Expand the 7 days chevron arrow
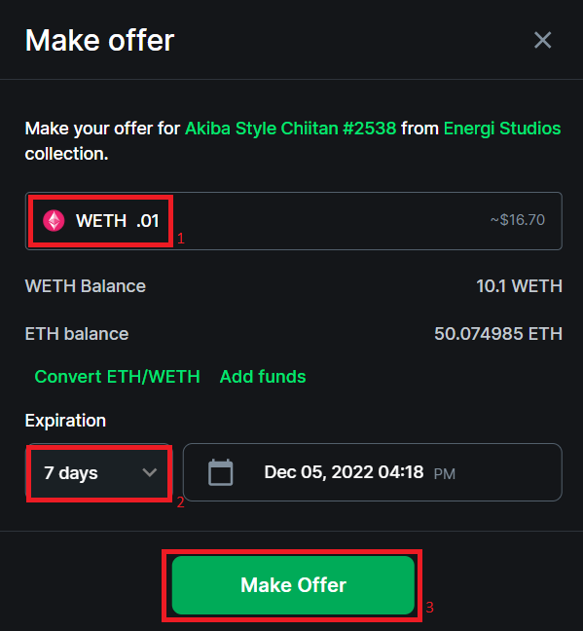This screenshot has width=583, height=631. pyautogui.click(x=150, y=472)
